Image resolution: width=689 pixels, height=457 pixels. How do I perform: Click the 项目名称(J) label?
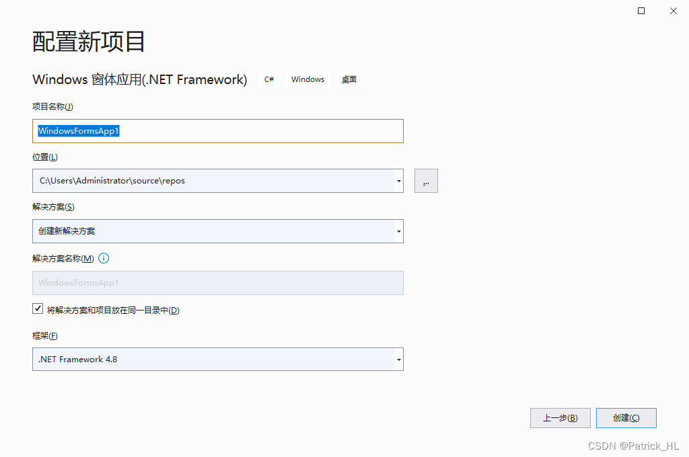pyautogui.click(x=52, y=106)
